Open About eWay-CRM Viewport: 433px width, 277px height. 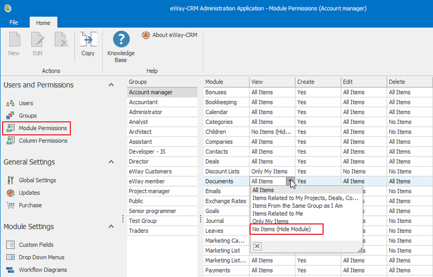(x=169, y=35)
